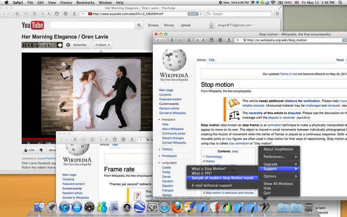Open Google Earth from the Dock
Screen dimensions: 347x217
click(140, 207)
